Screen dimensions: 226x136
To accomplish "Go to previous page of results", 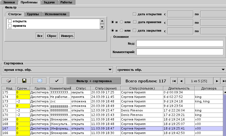I will [181, 81].
